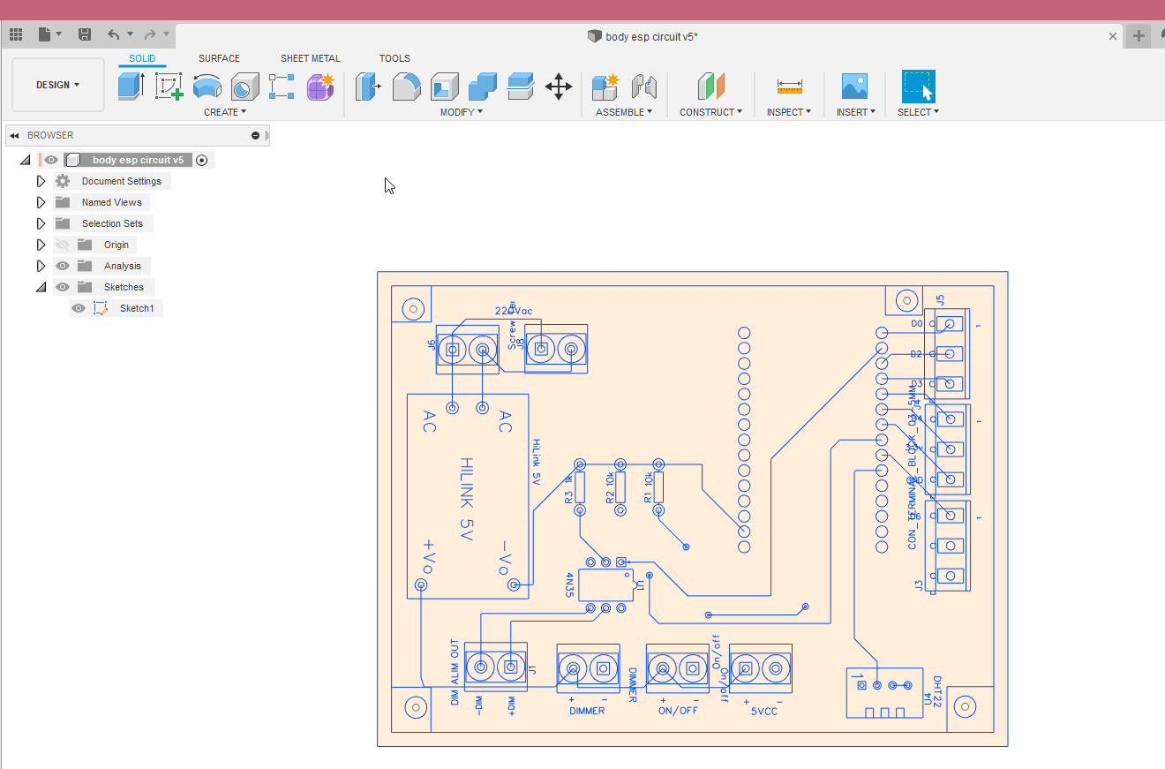Close the body esp circuit document tab

pyautogui.click(x=1113, y=36)
